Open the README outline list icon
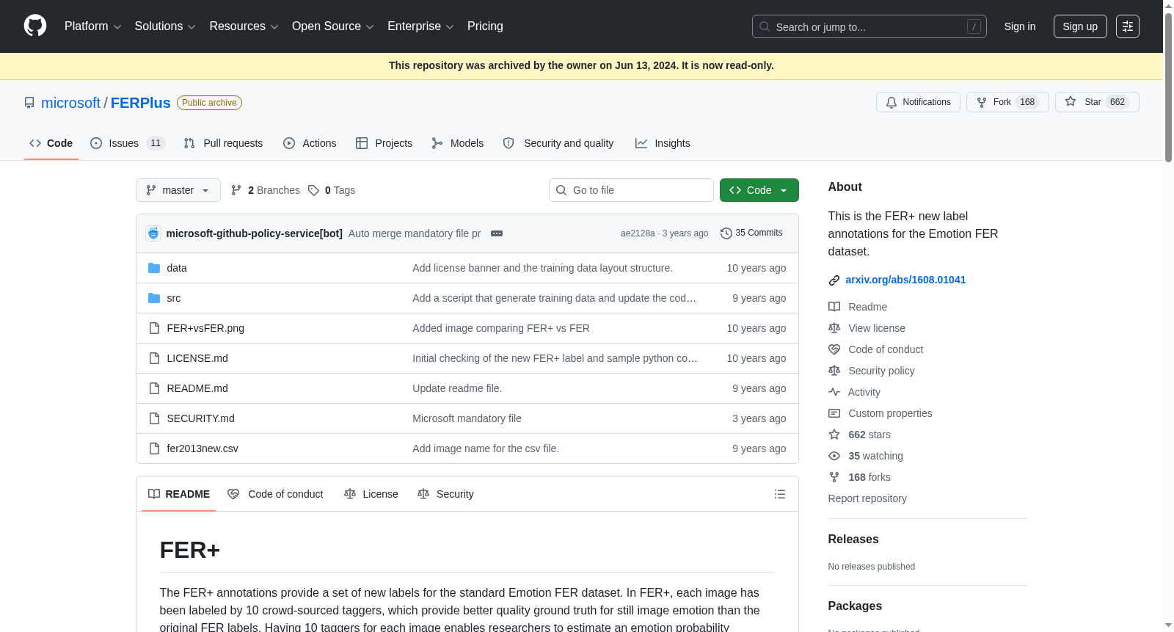1174x632 pixels. (780, 494)
